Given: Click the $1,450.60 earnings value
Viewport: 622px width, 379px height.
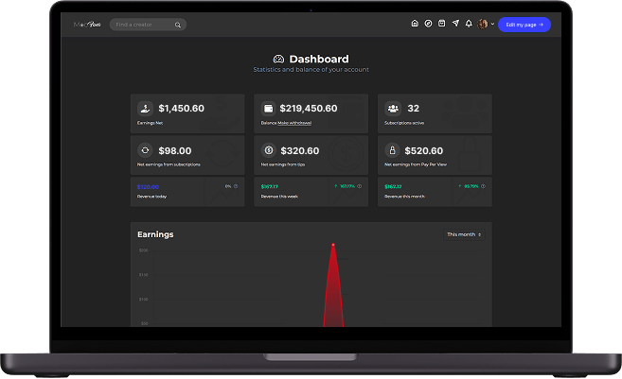Looking at the screenshot, I should (181, 108).
